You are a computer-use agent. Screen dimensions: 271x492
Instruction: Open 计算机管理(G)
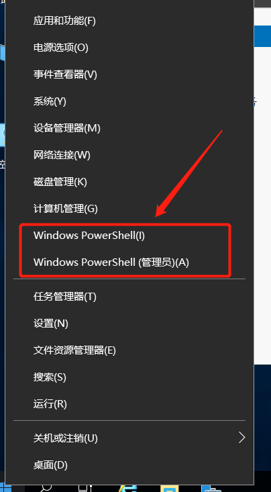129,208
